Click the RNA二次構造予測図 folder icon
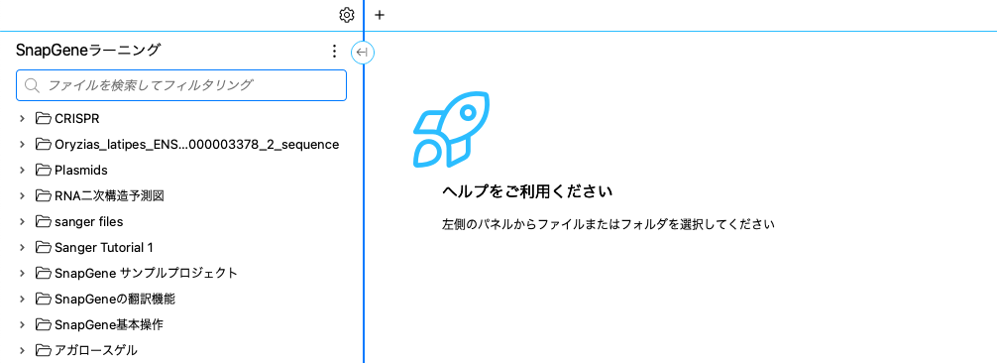Viewport: 997px width, 363px height. [44, 195]
